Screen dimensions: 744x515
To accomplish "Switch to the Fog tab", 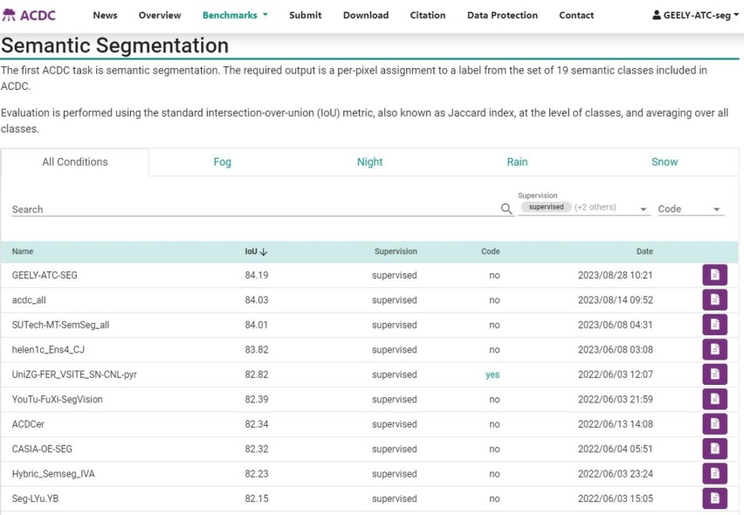I will point(222,162).
